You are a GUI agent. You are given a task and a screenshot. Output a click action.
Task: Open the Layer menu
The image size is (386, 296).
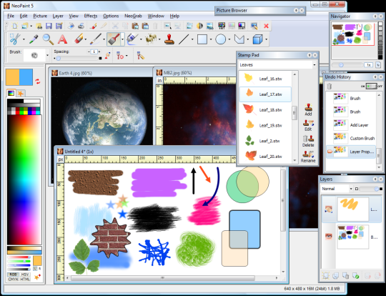click(58, 16)
